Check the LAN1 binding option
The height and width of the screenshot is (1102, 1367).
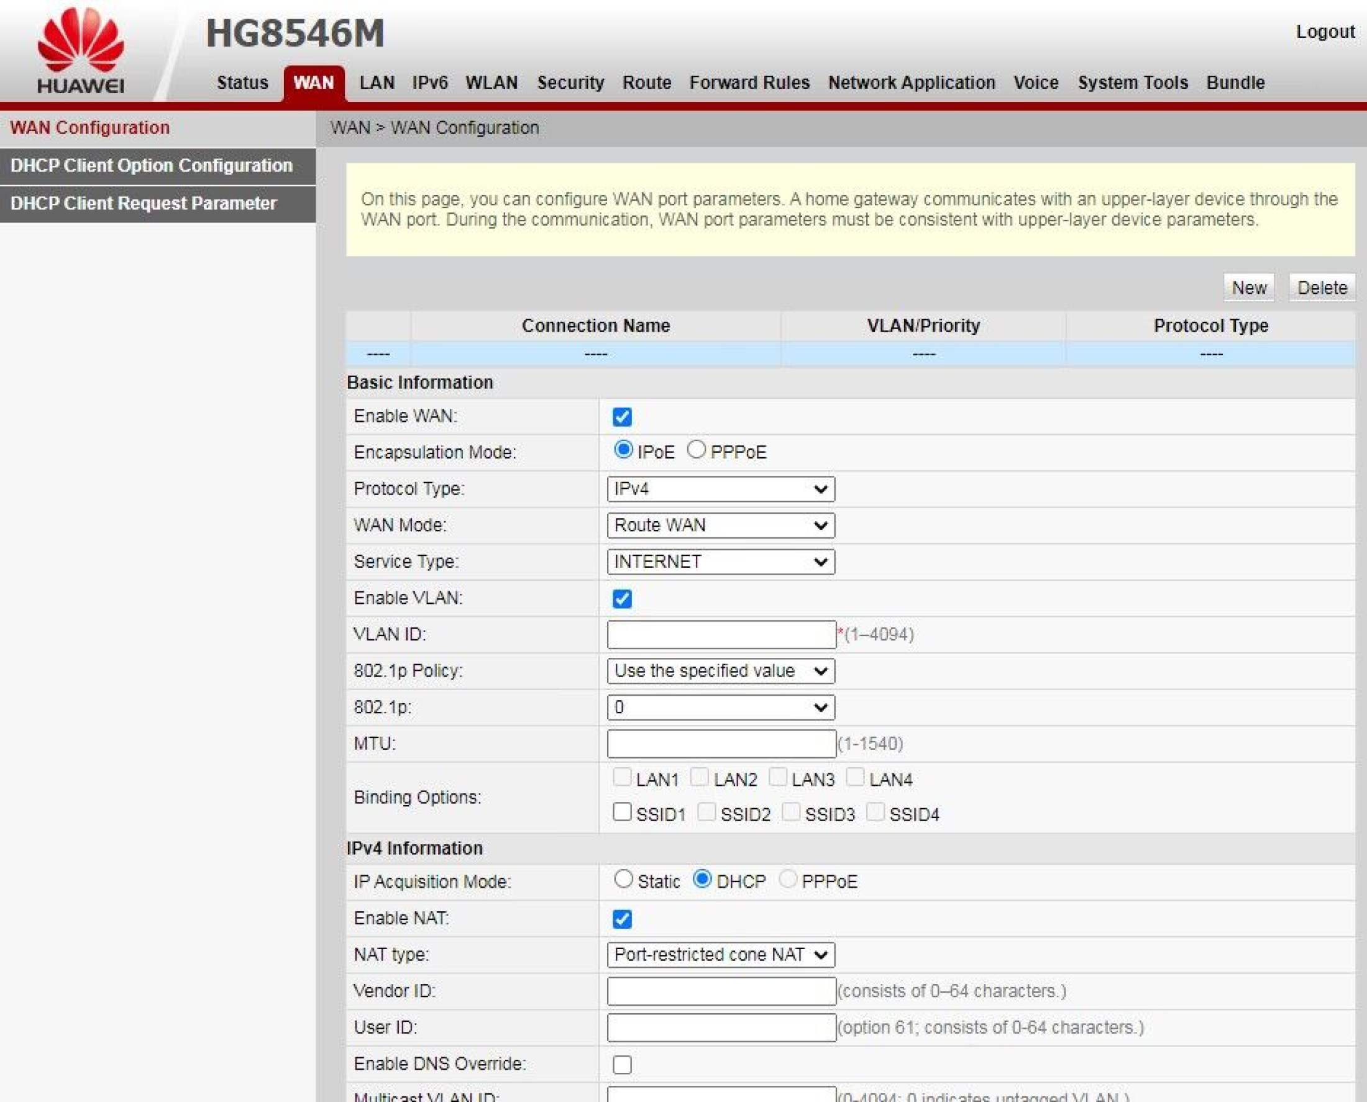623,778
